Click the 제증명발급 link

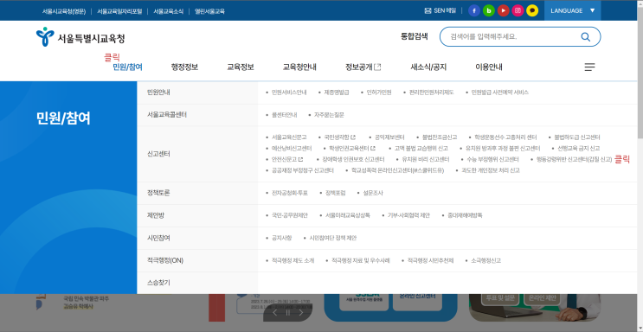click(337, 93)
